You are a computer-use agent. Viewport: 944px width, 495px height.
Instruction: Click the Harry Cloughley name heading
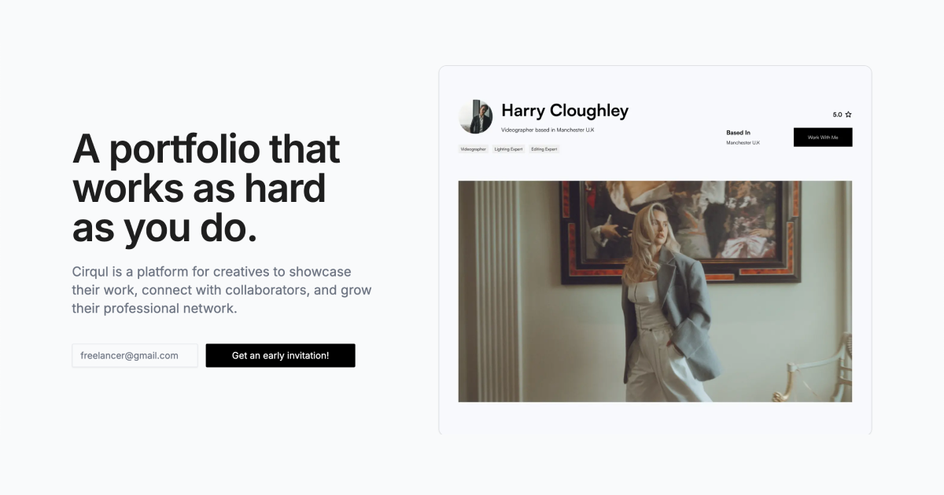[x=565, y=111]
